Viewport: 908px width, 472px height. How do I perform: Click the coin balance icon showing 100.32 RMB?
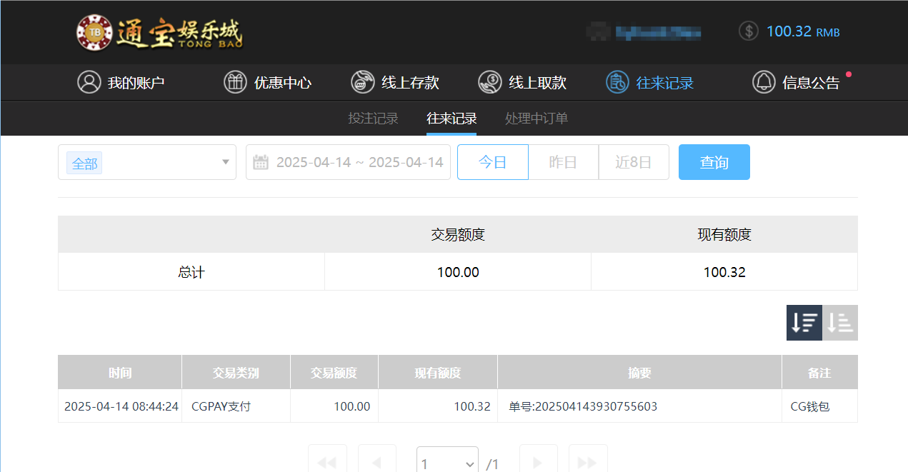pyautogui.click(x=748, y=31)
